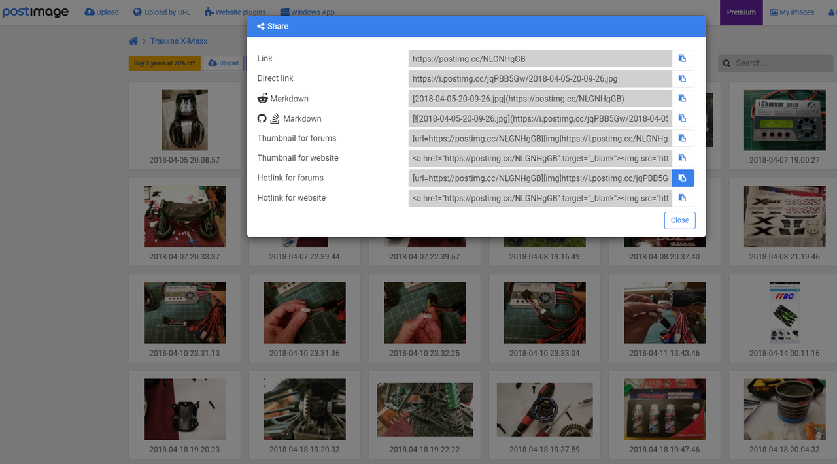
Task: Click caption 2018-04-07 22.39.57
Action: pos(424,257)
